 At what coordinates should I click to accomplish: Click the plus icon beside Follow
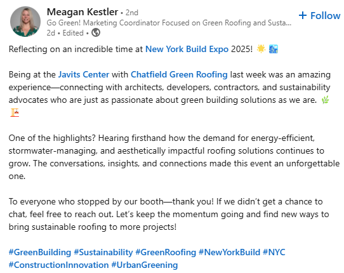tap(303, 16)
